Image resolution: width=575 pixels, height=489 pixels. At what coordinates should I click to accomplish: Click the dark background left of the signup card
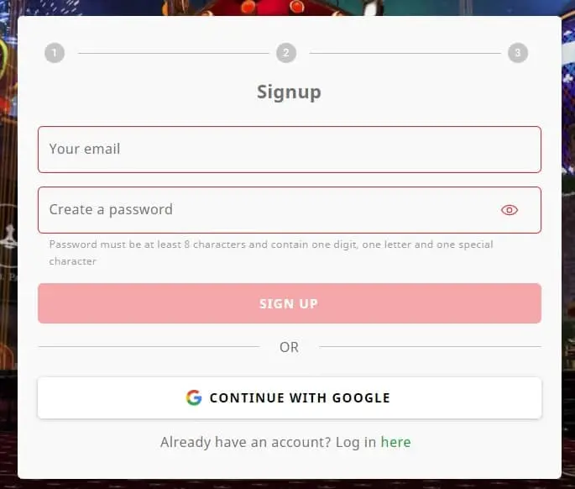[x=8, y=252]
